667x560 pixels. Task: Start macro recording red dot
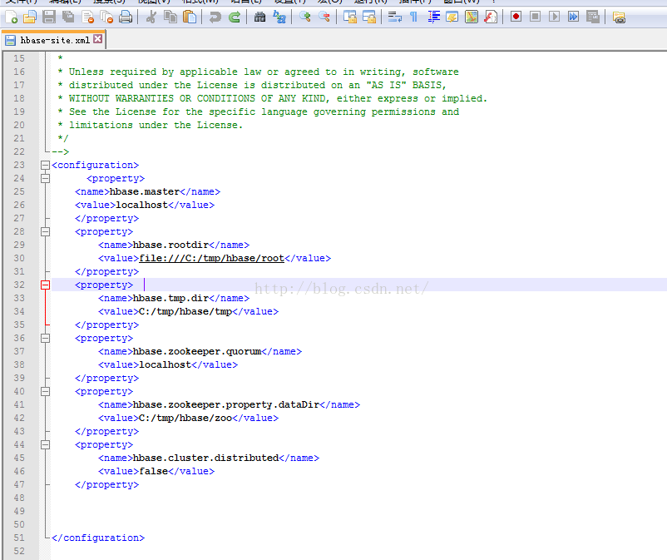pos(516,17)
